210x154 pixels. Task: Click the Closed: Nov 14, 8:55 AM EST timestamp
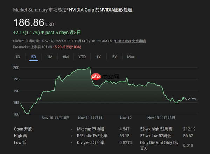[x=63, y=41]
